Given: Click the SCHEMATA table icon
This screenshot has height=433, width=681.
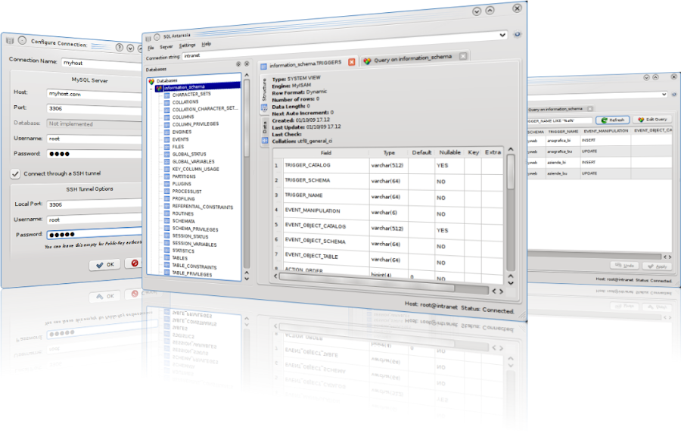Looking at the screenshot, I should [x=166, y=220].
